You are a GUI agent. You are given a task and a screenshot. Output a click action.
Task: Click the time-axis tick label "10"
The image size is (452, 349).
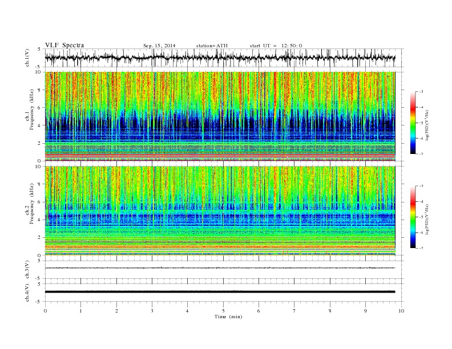point(401,311)
